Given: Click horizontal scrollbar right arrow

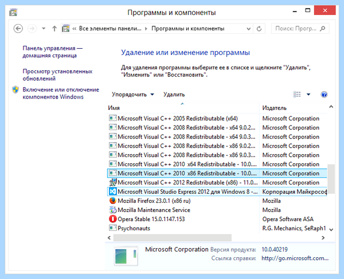Looking at the screenshot, I should (323, 238).
